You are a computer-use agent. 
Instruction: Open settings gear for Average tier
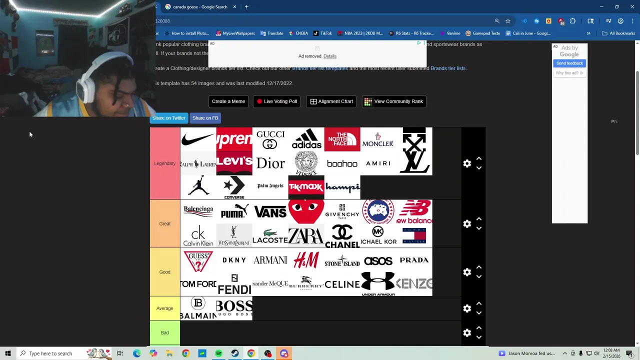coord(467,308)
